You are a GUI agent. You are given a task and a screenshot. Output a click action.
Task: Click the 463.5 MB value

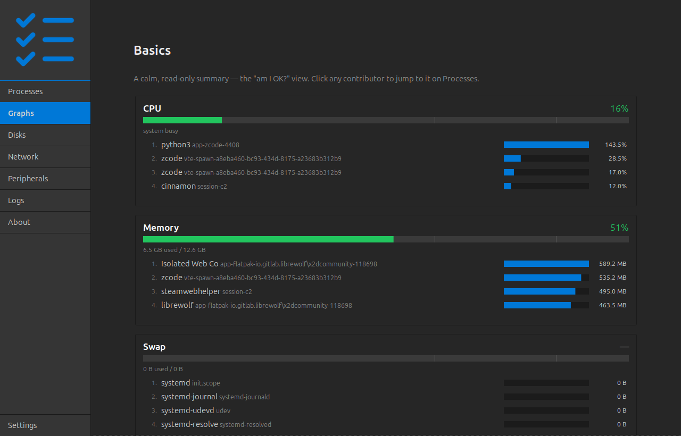[x=613, y=305]
